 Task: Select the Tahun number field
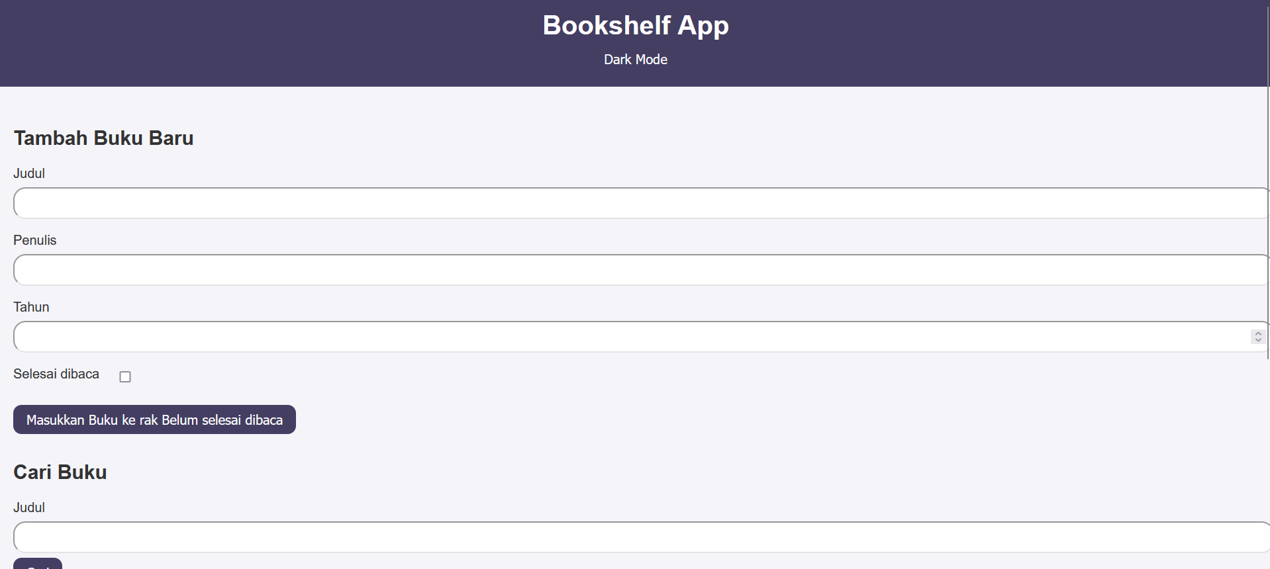[x=596, y=337]
